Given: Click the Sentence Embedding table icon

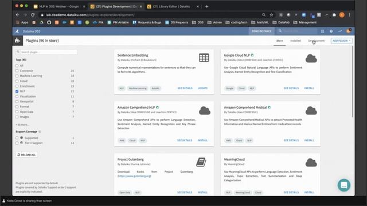Looking at the screenshot, I should (x=204, y=57).
